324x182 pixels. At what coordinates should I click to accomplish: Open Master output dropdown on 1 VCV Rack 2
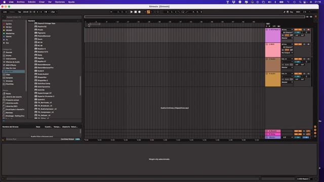click(x=287, y=38)
